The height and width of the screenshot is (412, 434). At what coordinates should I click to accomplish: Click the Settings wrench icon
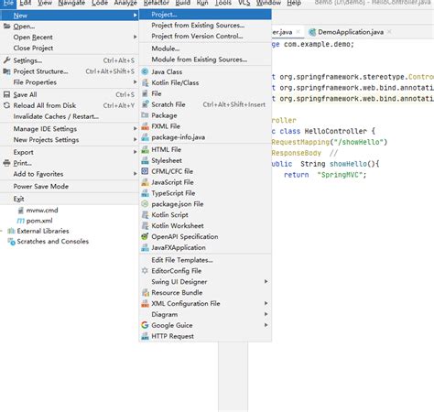pyautogui.click(x=6, y=60)
